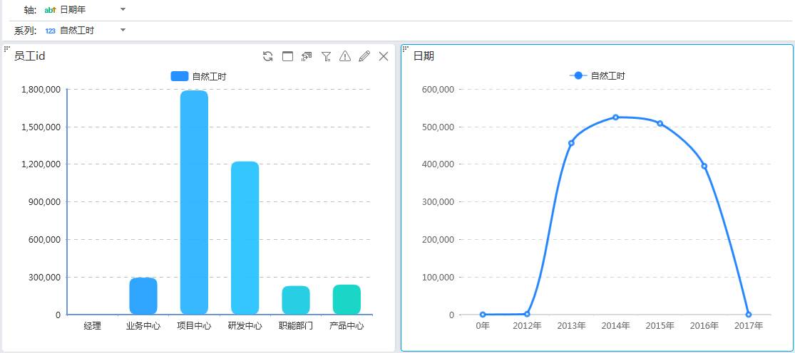Refresh the 员工id chart
This screenshot has width=795, height=353.
[267, 56]
